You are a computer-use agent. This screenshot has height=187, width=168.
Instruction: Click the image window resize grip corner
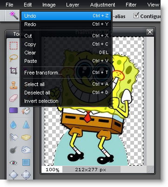pos(151,170)
